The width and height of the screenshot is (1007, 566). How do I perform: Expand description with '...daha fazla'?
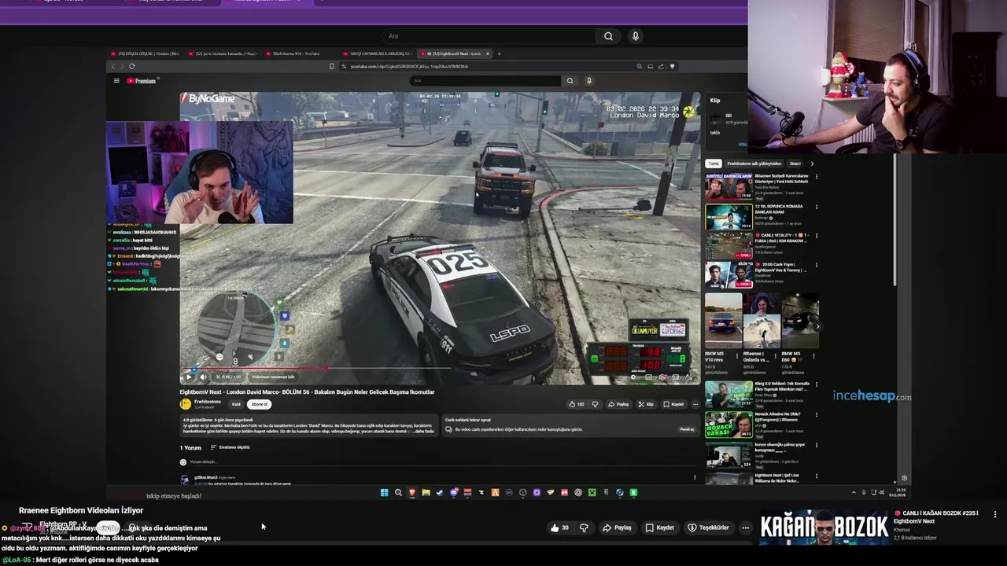coord(423,431)
